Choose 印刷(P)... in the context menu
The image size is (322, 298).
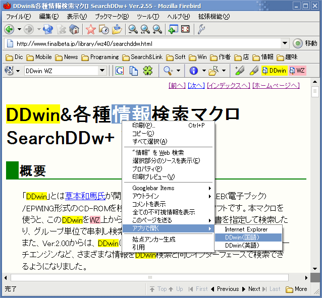[x=169, y=126]
